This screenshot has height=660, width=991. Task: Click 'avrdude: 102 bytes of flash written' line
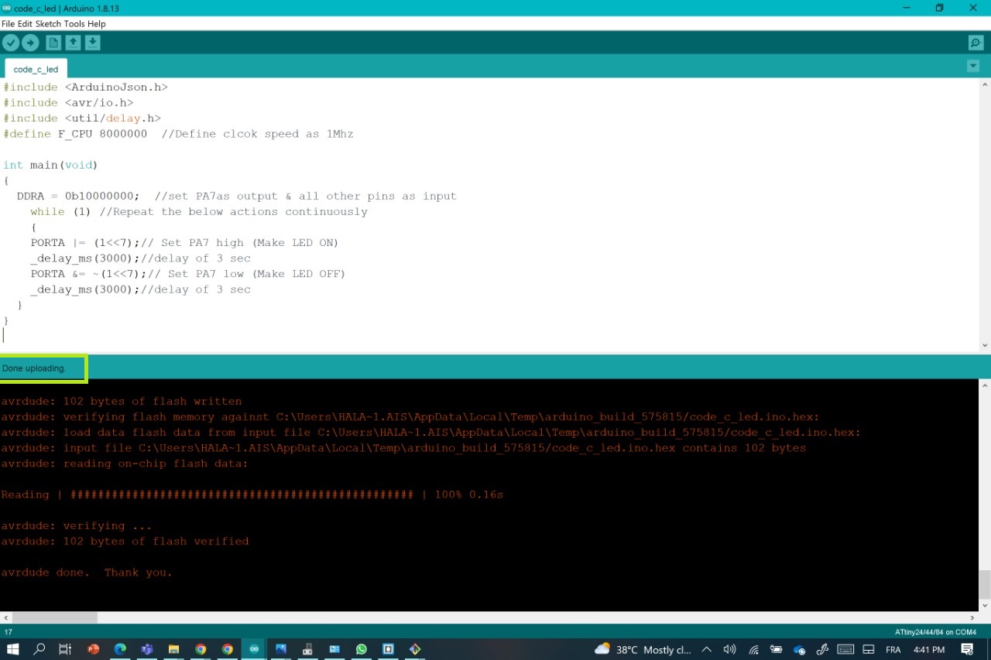[122, 402]
